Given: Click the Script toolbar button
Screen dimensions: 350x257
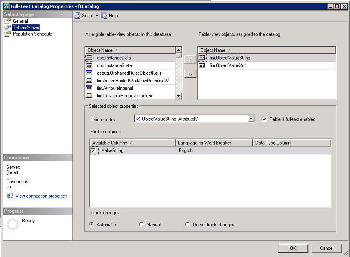Looking at the screenshot, I should tap(86, 16).
